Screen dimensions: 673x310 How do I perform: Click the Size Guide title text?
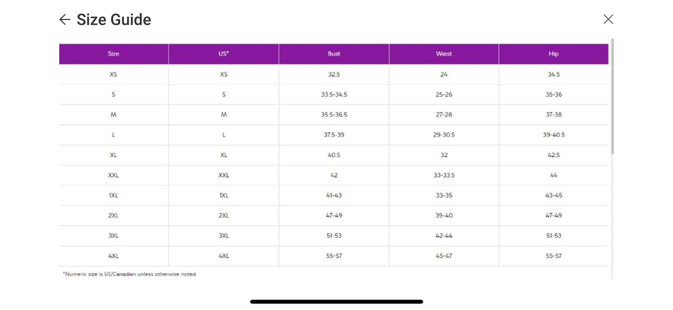point(114,20)
